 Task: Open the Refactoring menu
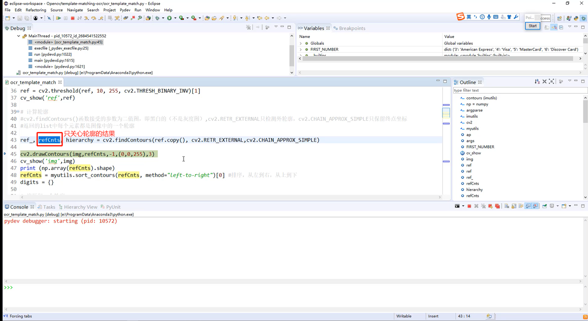pyautogui.click(x=36, y=10)
